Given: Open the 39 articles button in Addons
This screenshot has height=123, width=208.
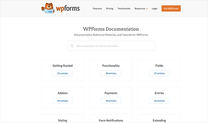Looking at the screenshot, I should (62, 101).
